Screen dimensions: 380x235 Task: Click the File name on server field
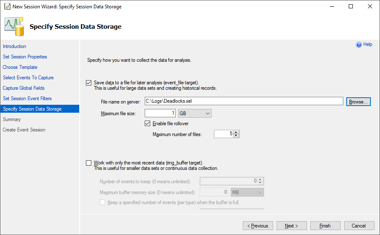point(244,101)
